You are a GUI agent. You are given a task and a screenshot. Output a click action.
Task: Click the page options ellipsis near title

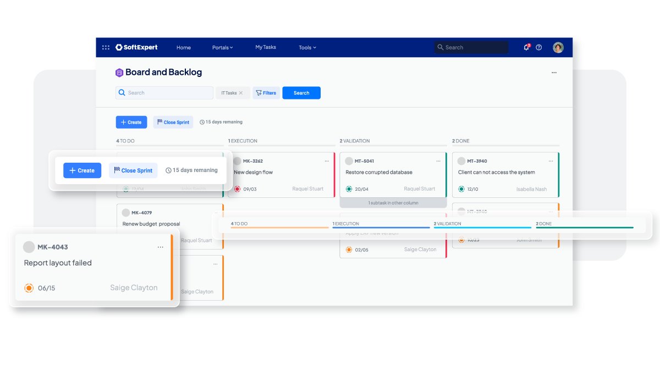click(554, 73)
